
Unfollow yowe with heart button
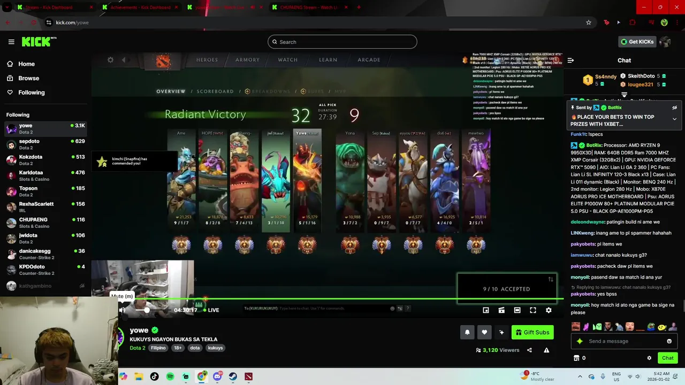point(484,332)
